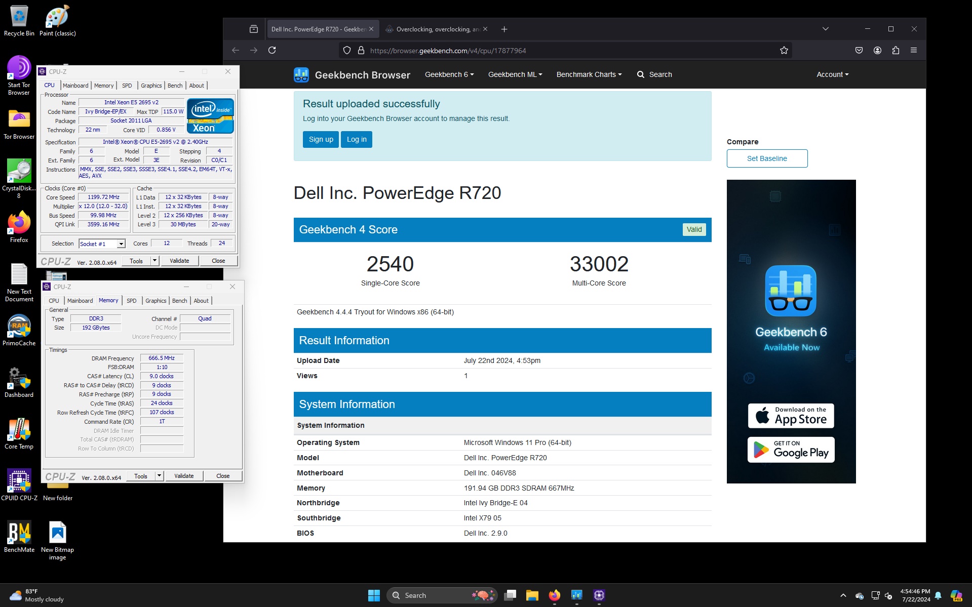This screenshot has height=607, width=972.
Task: Click the Sign up button
Action: 321,139
